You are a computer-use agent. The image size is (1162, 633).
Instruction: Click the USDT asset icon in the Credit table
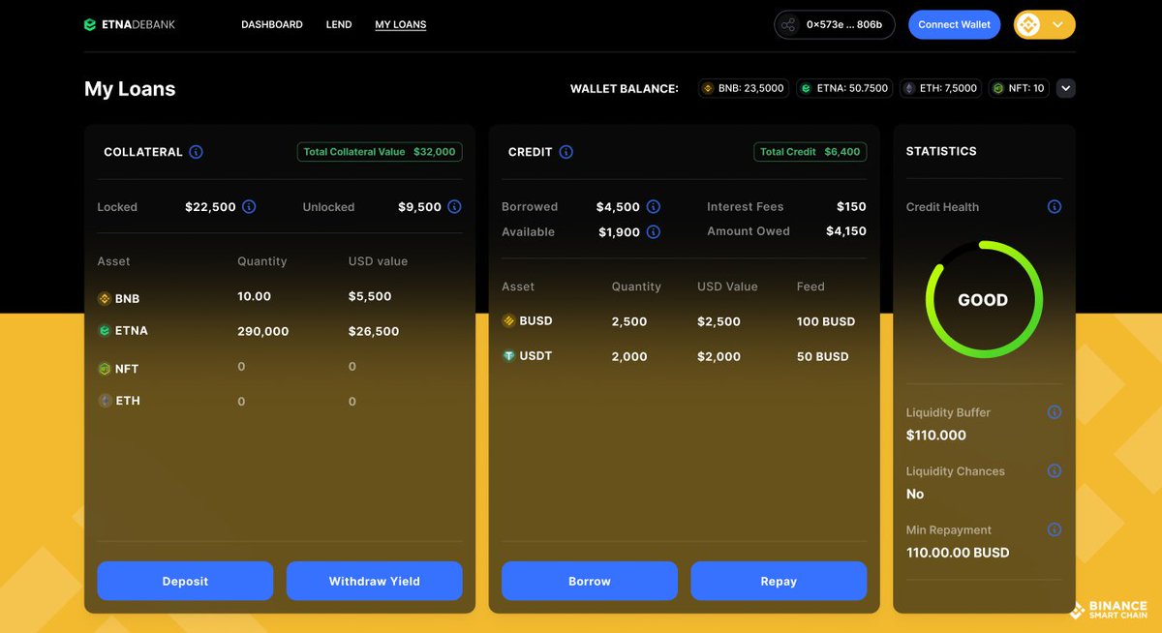tap(509, 356)
